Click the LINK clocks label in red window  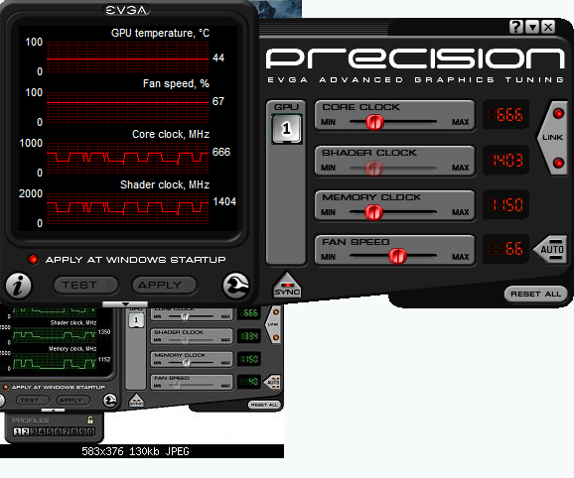click(552, 138)
